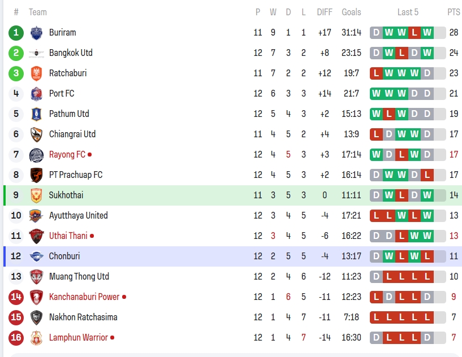Click Buriram's red L loss badge
Viewport: 462px width, 357px height.
point(414,33)
